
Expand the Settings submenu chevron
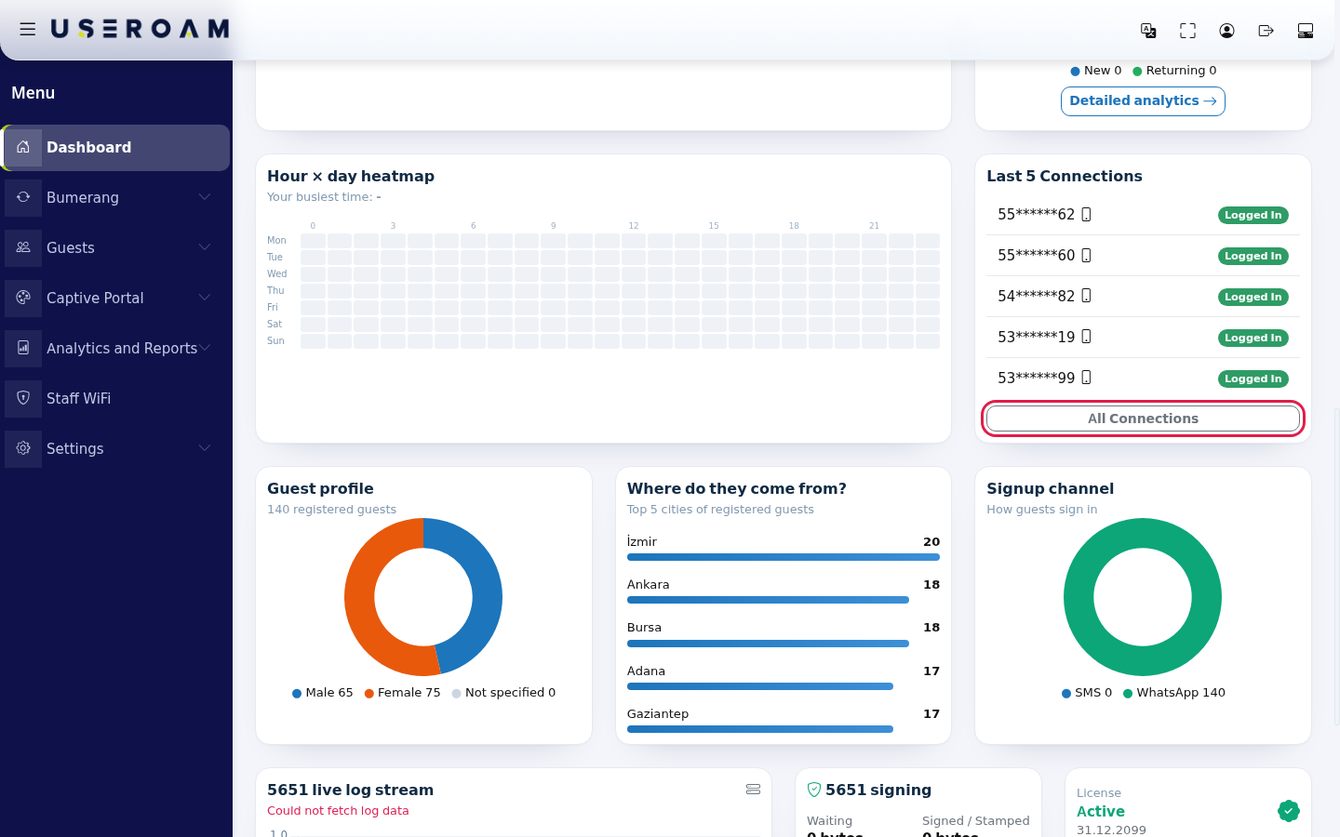point(205,448)
